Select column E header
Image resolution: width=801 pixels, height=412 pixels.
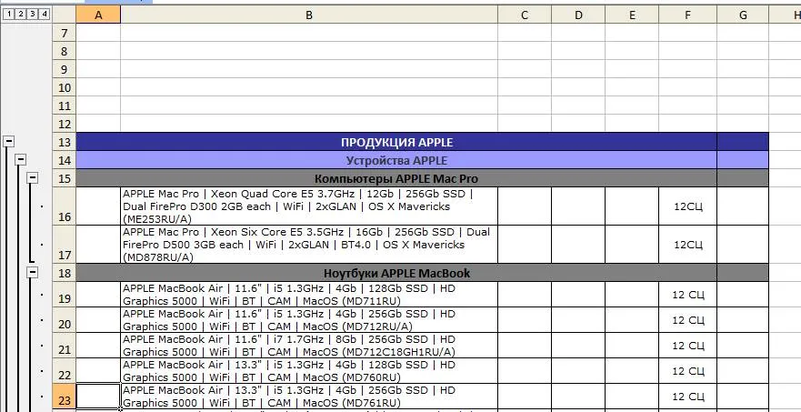632,15
